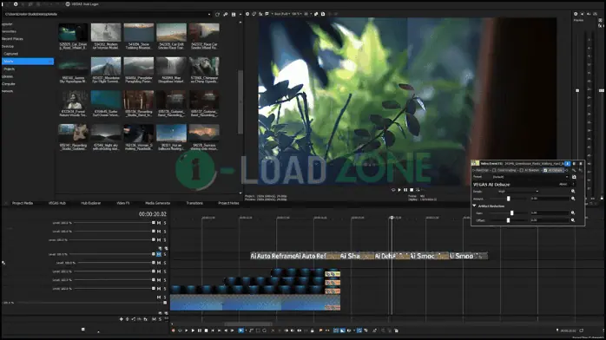Viewport: 606px width, 340px height.
Task: Switch to the Transitions tab
Action: [194, 203]
